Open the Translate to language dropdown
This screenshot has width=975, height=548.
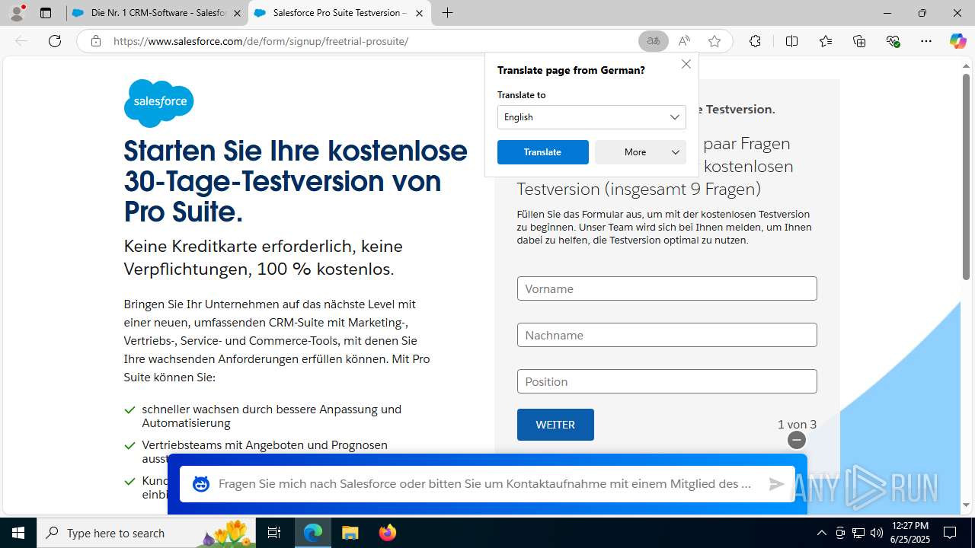coord(592,117)
